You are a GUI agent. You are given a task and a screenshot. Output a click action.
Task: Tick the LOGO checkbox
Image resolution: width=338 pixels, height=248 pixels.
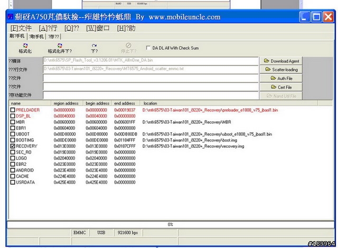pyautogui.click(x=13, y=158)
